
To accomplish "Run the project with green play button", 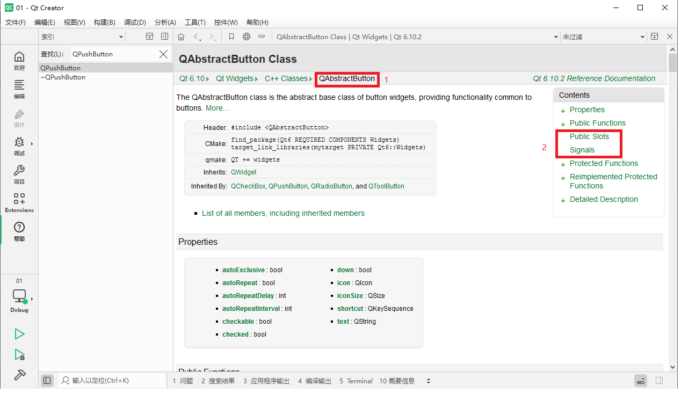I will [x=19, y=334].
